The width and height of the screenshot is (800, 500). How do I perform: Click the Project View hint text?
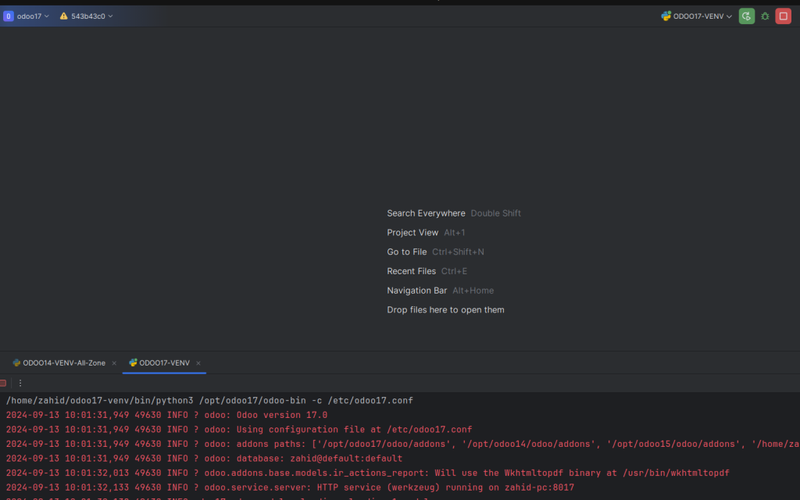click(x=412, y=233)
